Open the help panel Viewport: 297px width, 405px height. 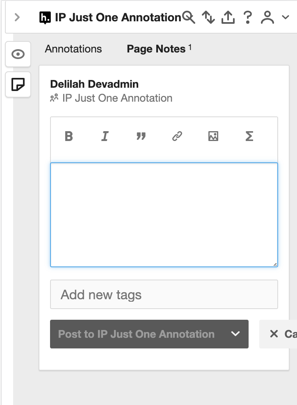248,17
